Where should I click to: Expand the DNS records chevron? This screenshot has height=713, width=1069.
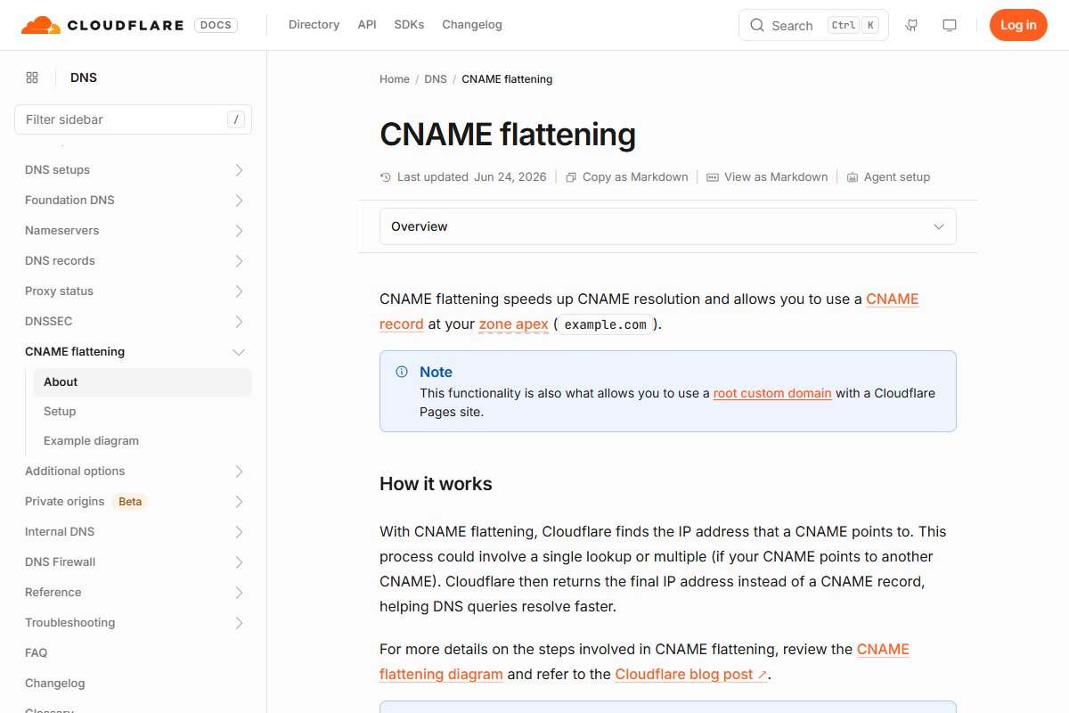239,260
